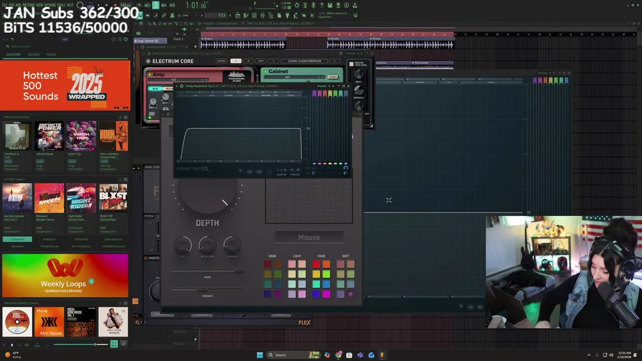Switch to the PACKS tab

[x=51, y=54]
